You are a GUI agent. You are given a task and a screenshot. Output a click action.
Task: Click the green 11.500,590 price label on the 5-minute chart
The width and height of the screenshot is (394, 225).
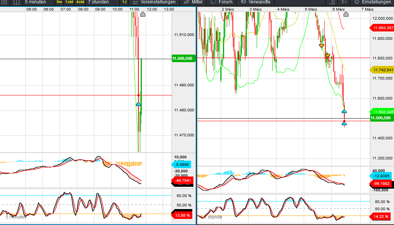(x=184, y=58)
